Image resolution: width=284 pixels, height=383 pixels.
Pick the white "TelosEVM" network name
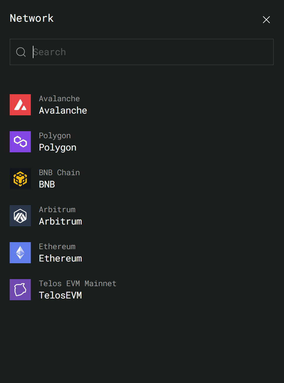point(60,295)
